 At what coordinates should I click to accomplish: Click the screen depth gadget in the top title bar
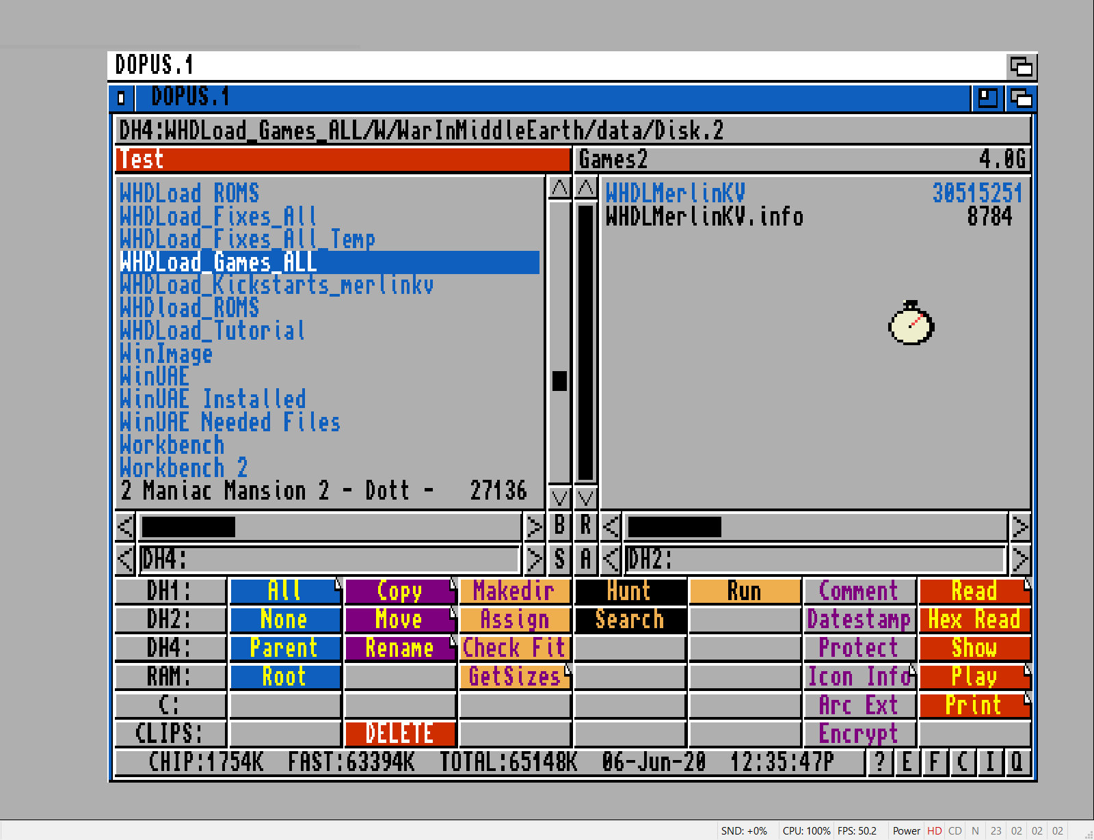(1022, 66)
